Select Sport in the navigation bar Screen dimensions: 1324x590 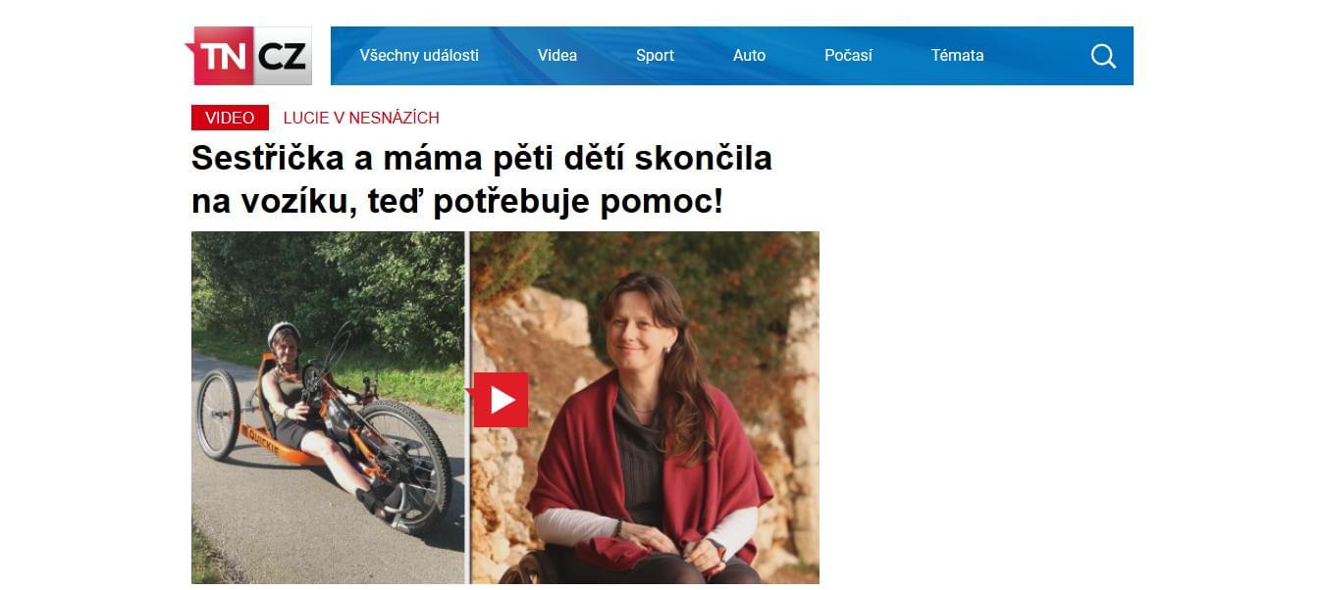[655, 56]
